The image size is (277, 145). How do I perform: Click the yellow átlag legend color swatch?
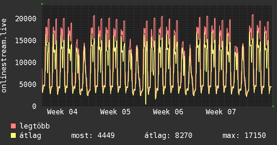13,136
